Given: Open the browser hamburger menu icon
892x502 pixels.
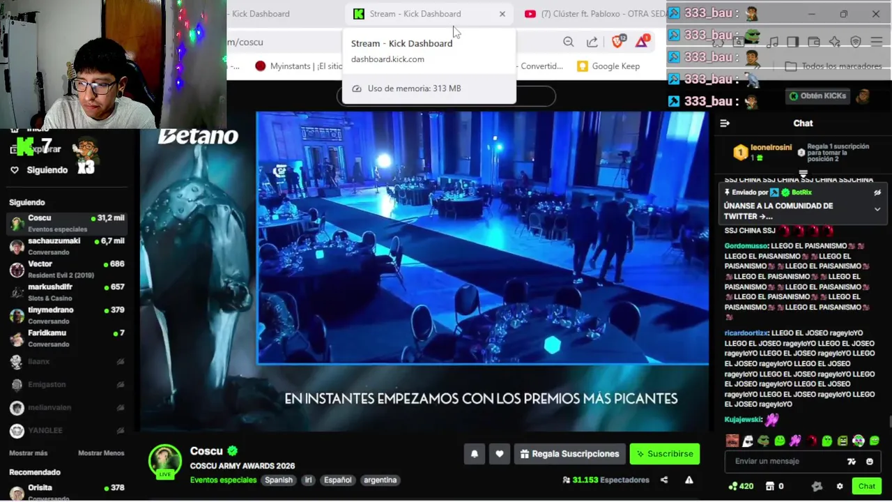Looking at the screenshot, I should pos(877,42).
